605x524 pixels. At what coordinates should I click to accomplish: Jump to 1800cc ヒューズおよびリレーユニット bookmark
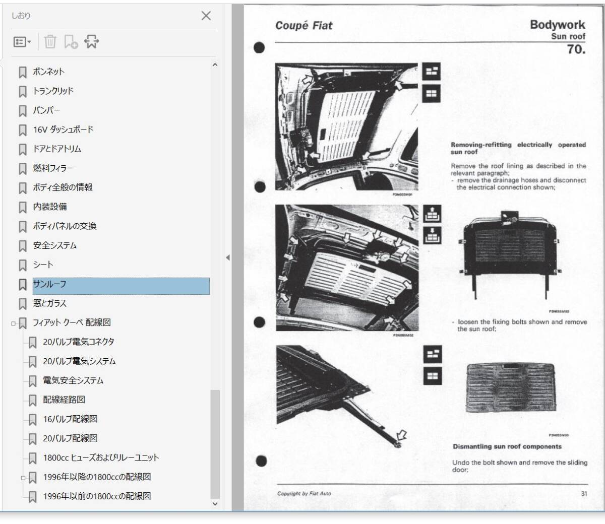[101, 458]
